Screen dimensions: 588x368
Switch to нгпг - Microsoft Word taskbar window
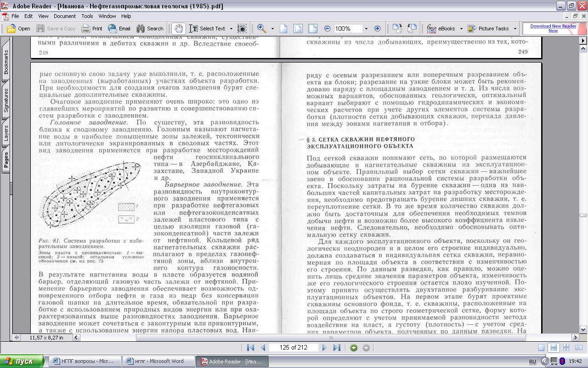158,361
